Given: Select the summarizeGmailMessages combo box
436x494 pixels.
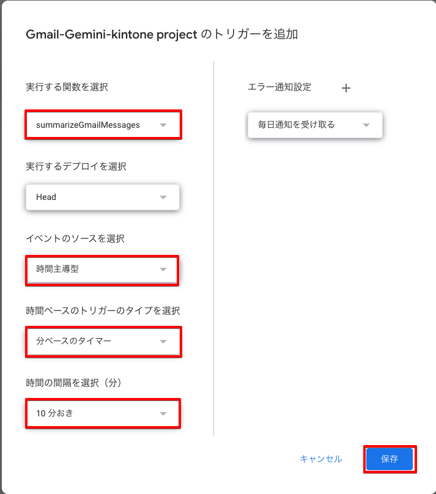Looking at the screenshot, I should coord(103,125).
